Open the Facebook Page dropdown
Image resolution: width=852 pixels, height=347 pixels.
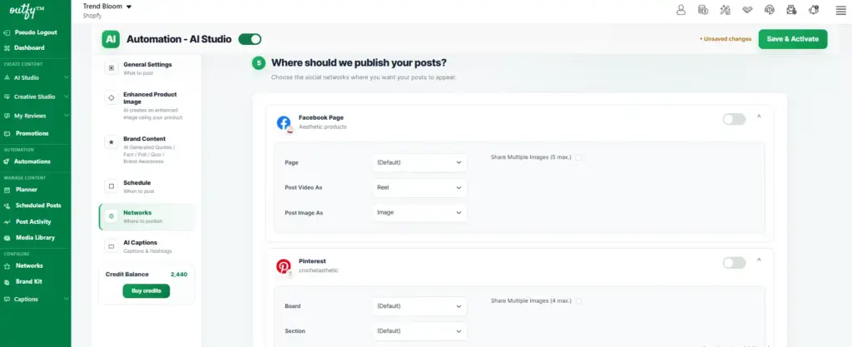pyautogui.click(x=419, y=162)
